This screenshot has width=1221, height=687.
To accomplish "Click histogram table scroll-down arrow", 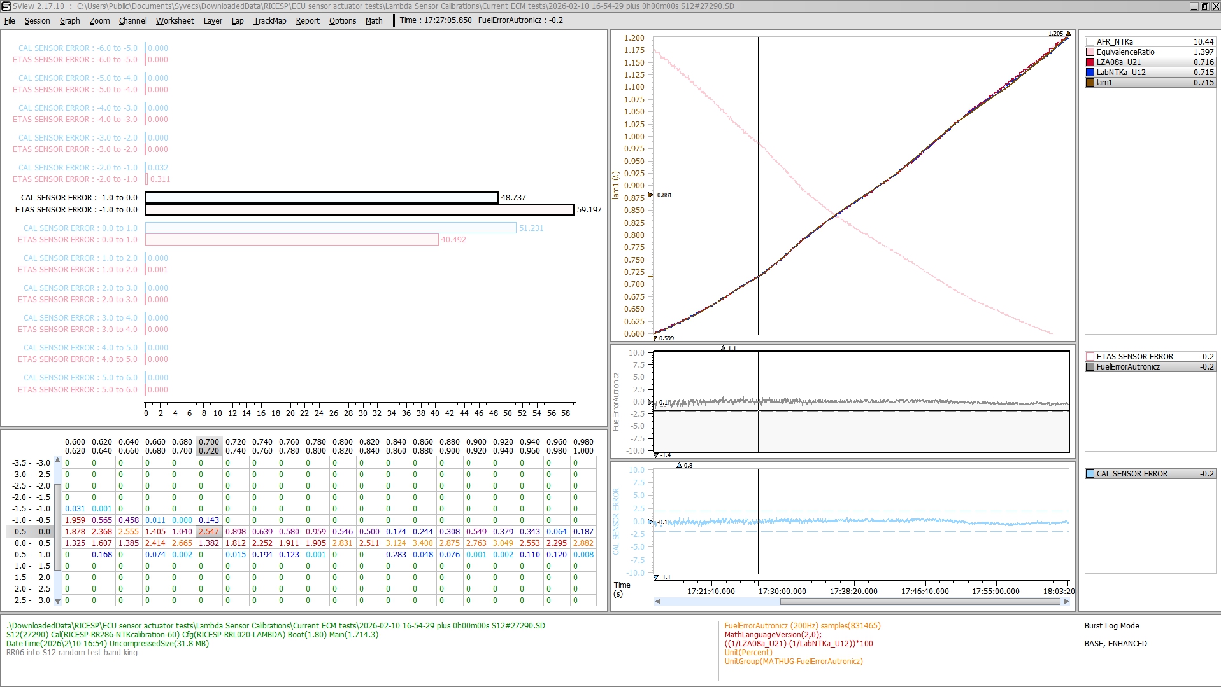I will pos(57,601).
